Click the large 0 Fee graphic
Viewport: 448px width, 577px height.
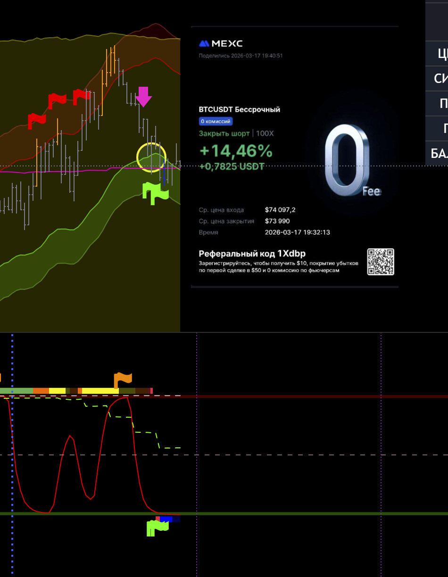pyautogui.click(x=348, y=160)
